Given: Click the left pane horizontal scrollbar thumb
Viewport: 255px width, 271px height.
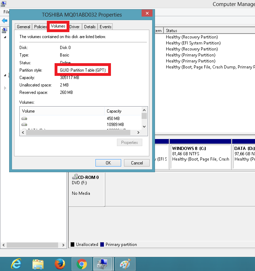Looking at the screenshot, I should 32,245.
